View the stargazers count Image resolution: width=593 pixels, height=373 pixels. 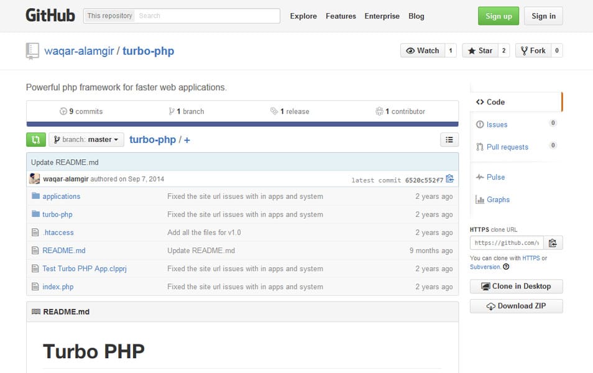503,51
